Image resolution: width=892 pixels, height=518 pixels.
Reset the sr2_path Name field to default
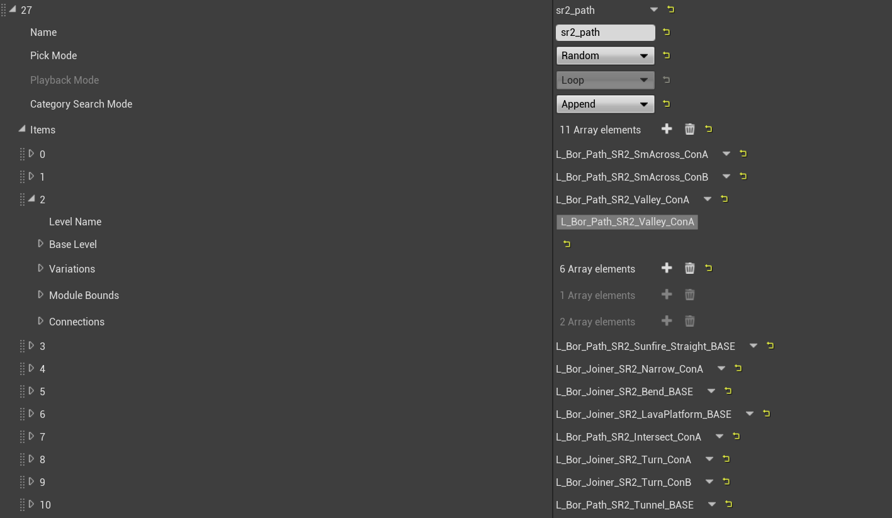(667, 32)
